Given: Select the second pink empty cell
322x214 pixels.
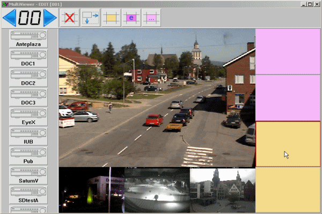Looking at the screenshot, I should tap(288, 98).
